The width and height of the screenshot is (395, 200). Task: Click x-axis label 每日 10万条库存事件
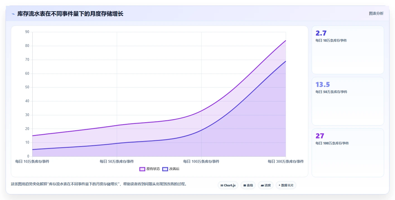32,161
